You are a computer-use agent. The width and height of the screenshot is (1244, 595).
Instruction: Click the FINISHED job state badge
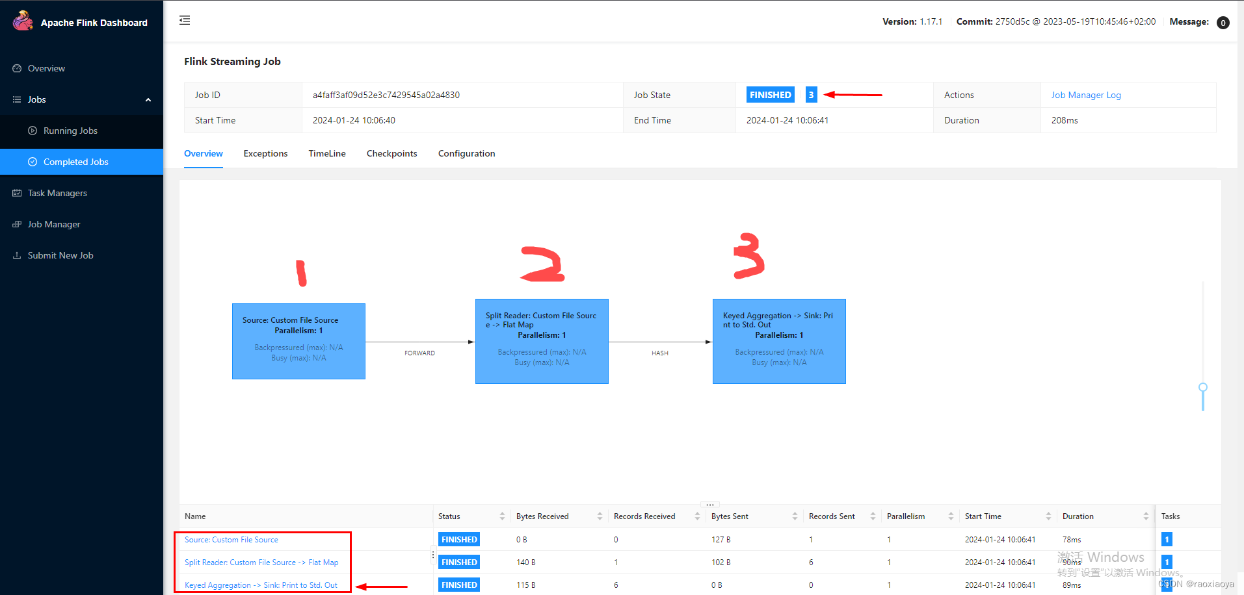pyautogui.click(x=771, y=95)
